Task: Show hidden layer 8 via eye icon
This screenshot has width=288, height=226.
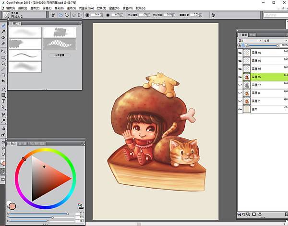Action: tap(240, 93)
